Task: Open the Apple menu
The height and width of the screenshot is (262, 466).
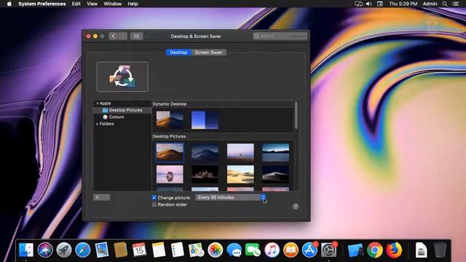Action: (x=9, y=4)
